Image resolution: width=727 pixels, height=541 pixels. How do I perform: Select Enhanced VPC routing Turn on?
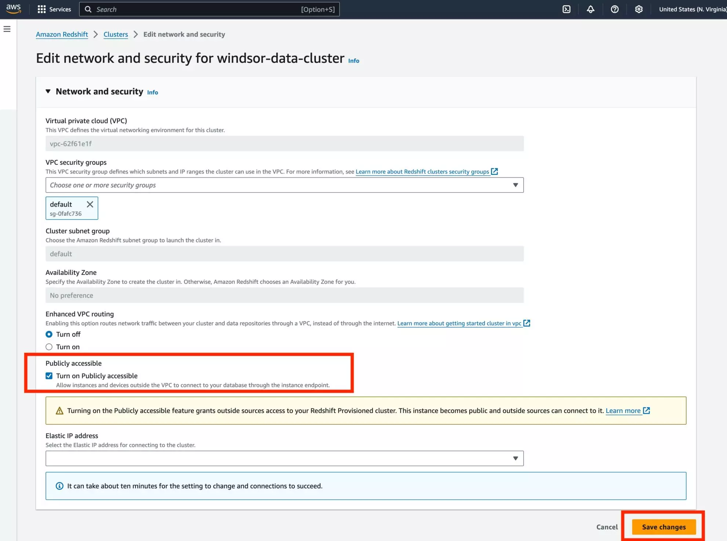49,347
